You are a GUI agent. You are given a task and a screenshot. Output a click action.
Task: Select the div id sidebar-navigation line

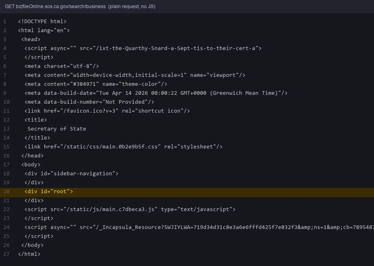coord(71,173)
